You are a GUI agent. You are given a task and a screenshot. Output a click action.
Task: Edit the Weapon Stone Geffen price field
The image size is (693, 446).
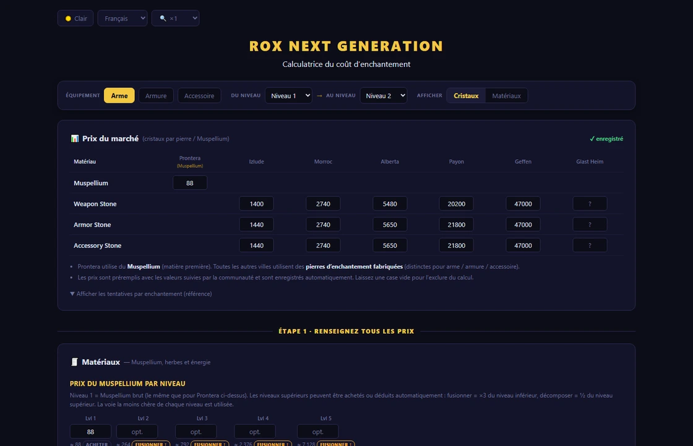tap(523, 204)
